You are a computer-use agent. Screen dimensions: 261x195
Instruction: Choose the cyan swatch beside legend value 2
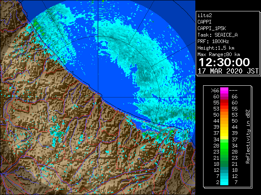(224, 182)
